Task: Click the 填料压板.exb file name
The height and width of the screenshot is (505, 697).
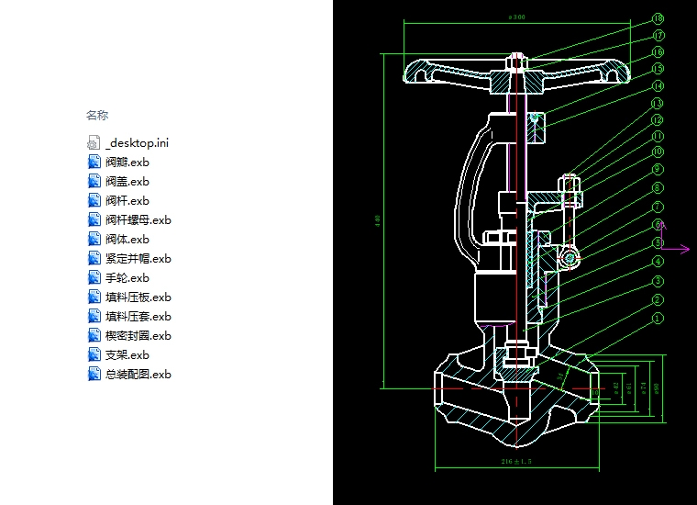Action: [x=138, y=297]
